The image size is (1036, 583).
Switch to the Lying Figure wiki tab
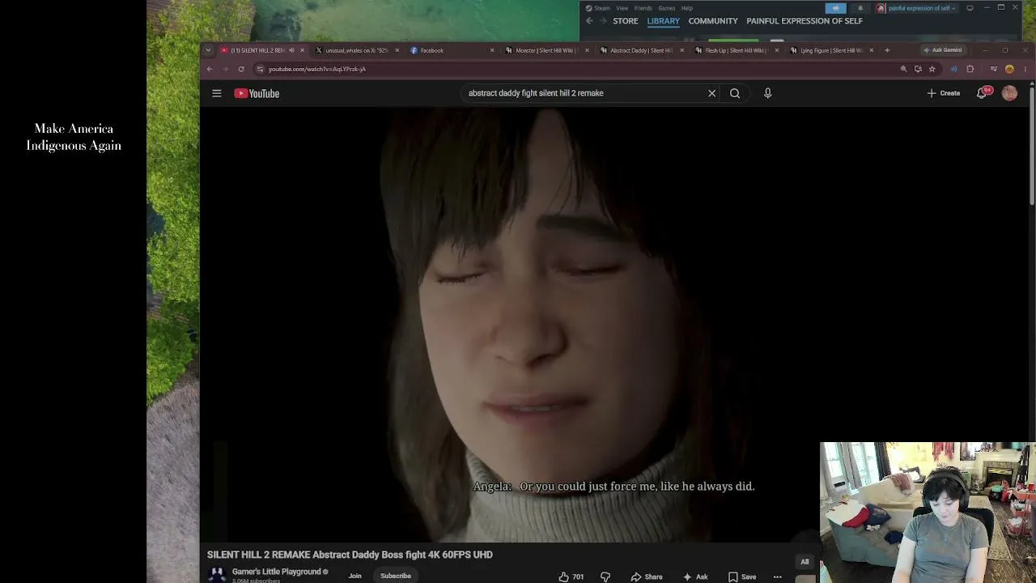(832, 50)
